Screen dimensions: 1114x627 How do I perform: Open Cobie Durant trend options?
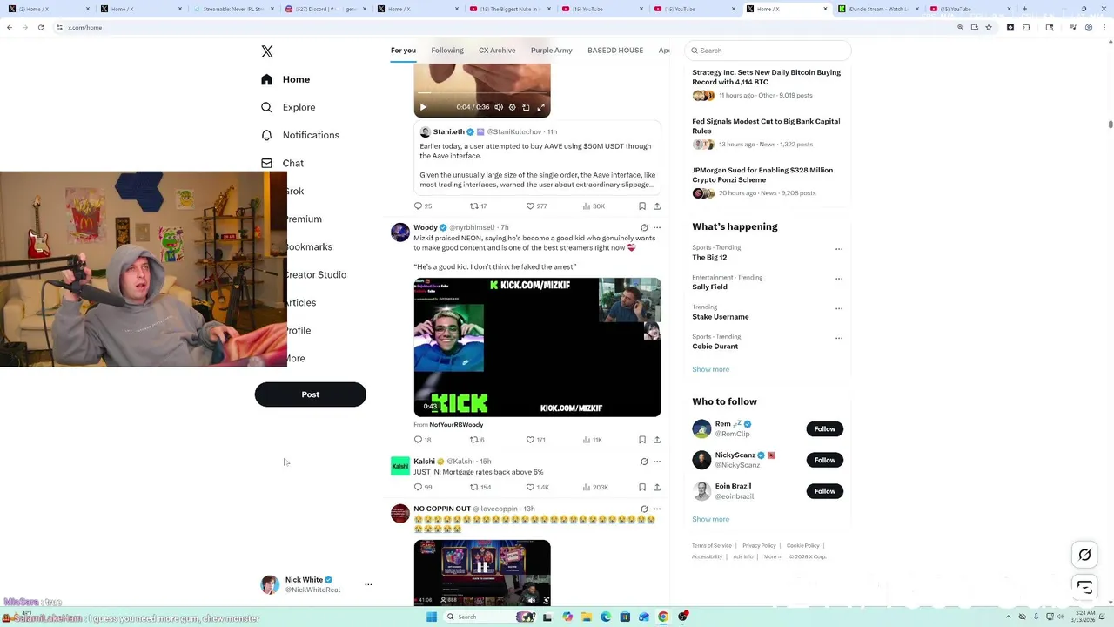[x=839, y=338]
